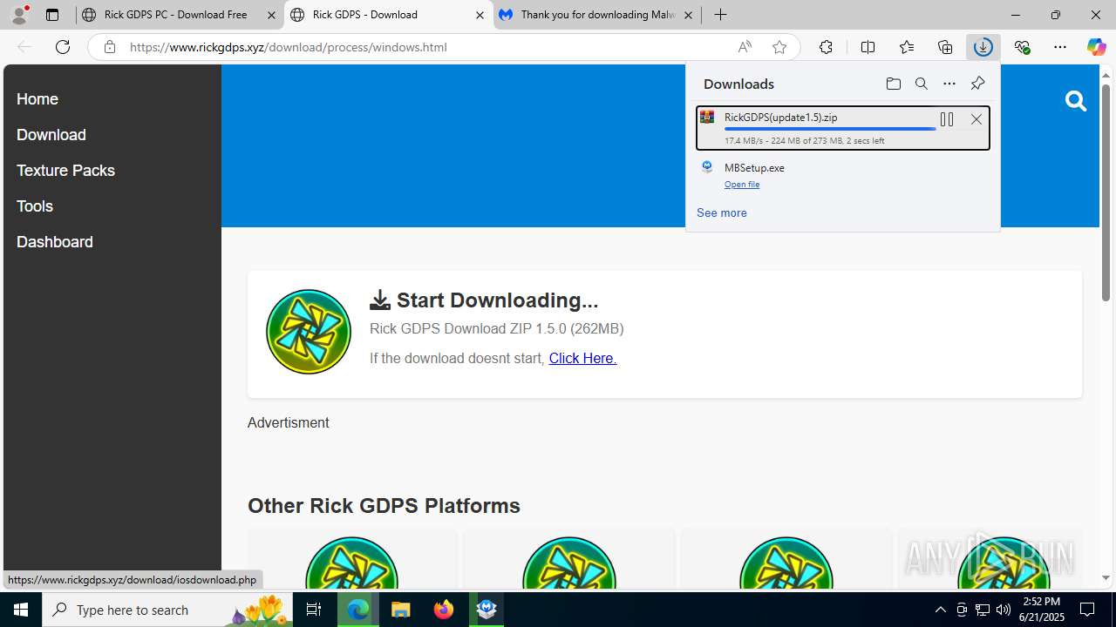Open downloads folder icon in Downloads panel
The height and width of the screenshot is (627, 1116).
(893, 84)
